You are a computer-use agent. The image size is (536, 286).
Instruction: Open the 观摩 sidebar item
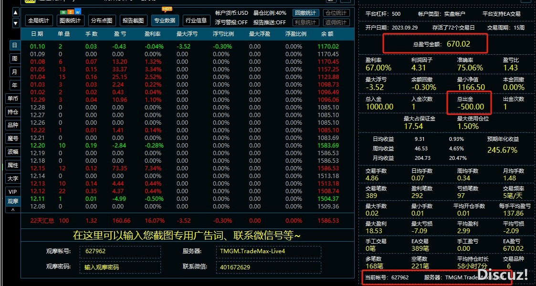(13, 201)
